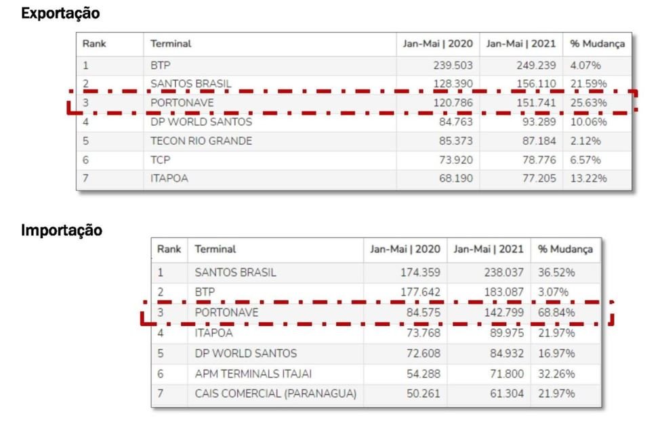Viewport: 662px width, 427px height.
Task: Select PORTONAVE in Importação table
Action: pos(226,313)
